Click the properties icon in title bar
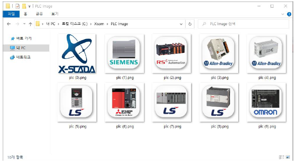This screenshot has width=295, height=162. tap(17, 6)
